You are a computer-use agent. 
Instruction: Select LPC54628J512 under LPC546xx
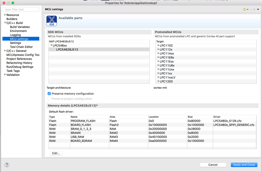point(67,50)
